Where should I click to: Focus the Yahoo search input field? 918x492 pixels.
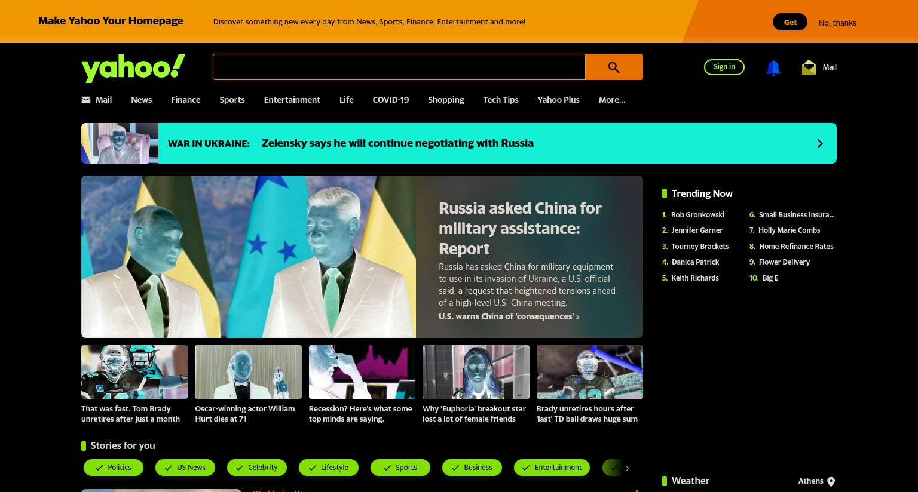pyautogui.click(x=399, y=67)
